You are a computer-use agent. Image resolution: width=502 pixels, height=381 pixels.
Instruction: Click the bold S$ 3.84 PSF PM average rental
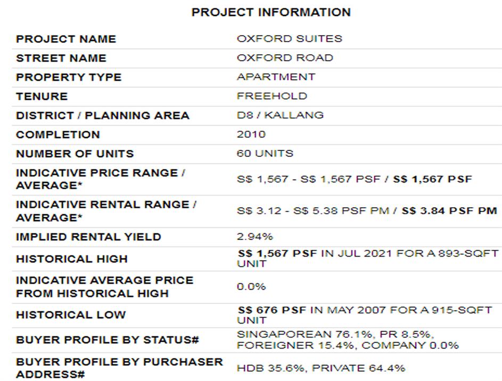449,211
